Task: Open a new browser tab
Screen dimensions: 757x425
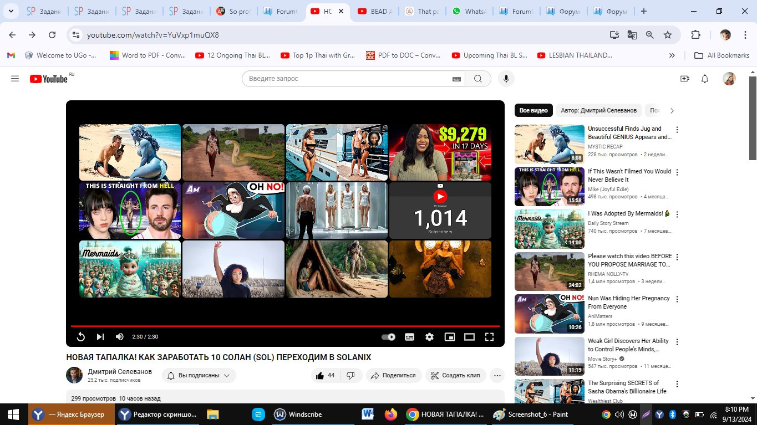Action: (643, 11)
